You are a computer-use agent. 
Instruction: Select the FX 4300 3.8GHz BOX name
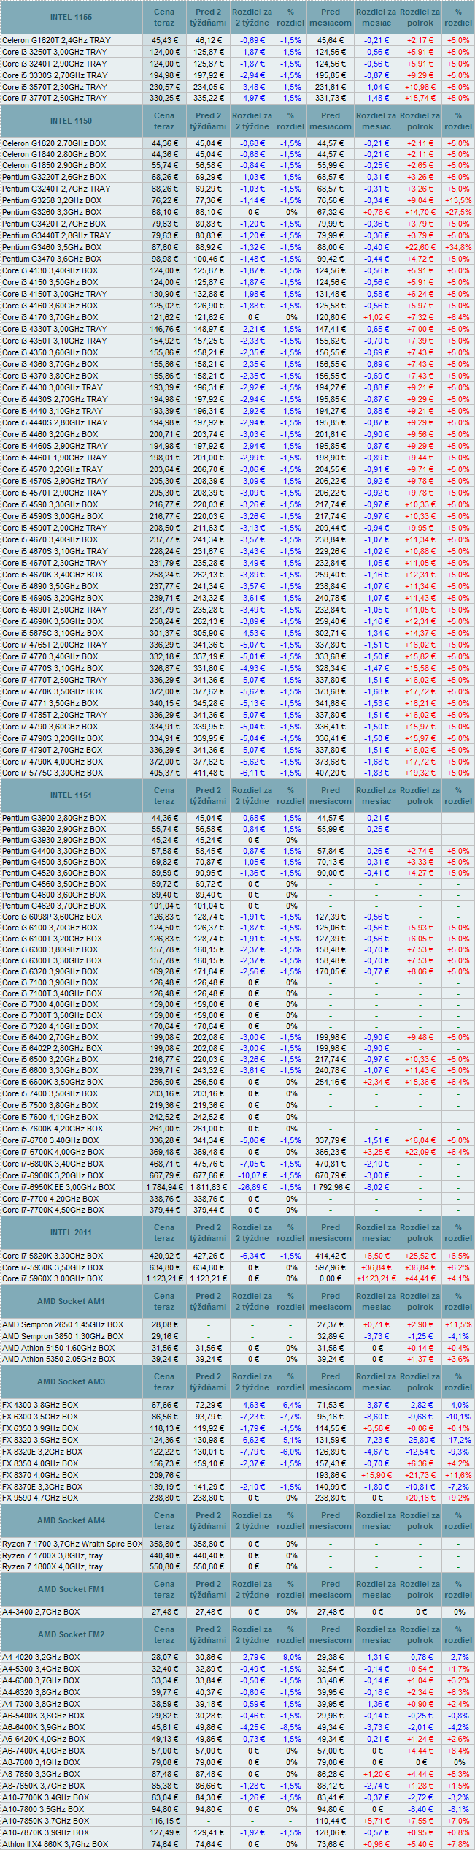[x=40, y=1405]
